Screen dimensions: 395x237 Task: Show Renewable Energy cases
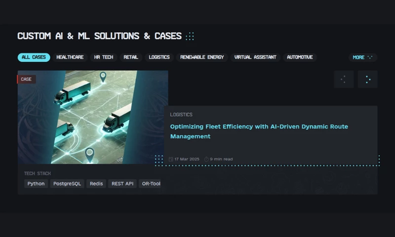pos(202,57)
